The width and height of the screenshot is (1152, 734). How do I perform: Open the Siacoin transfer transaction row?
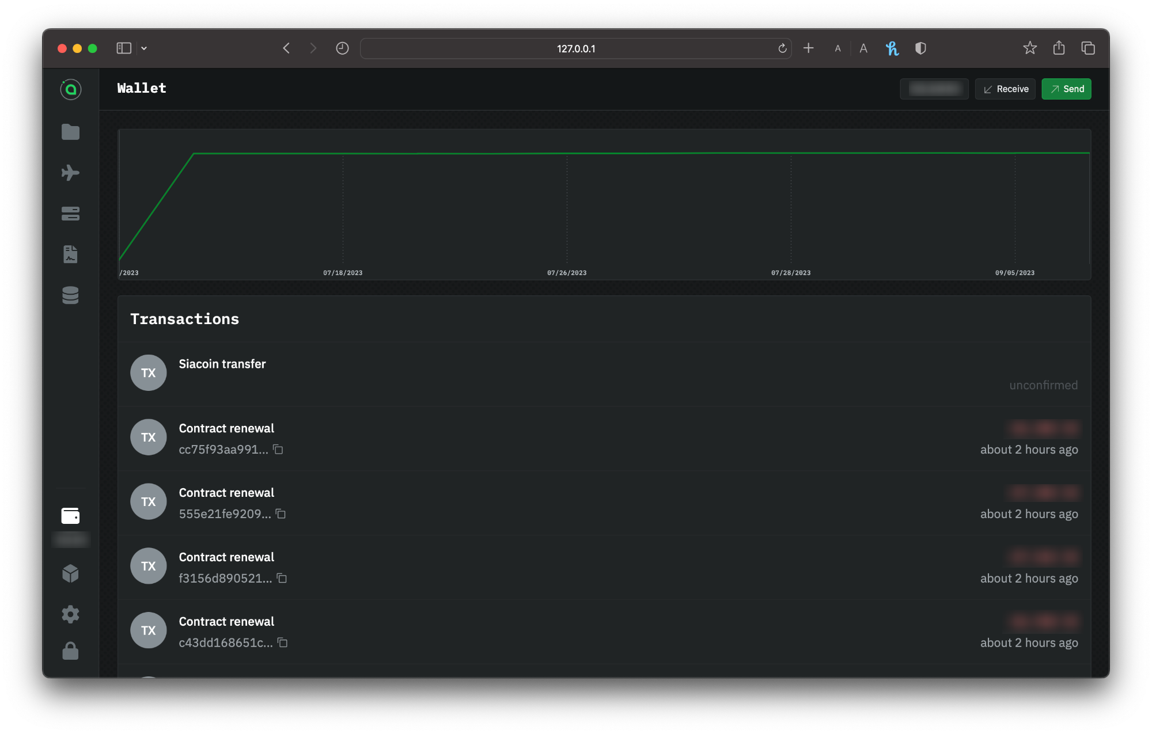coord(222,364)
